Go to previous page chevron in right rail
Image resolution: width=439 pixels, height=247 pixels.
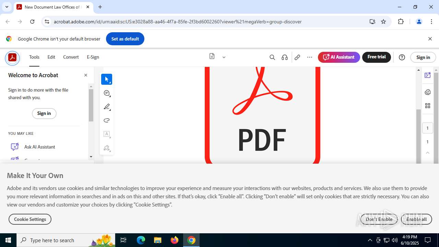tap(427, 153)
